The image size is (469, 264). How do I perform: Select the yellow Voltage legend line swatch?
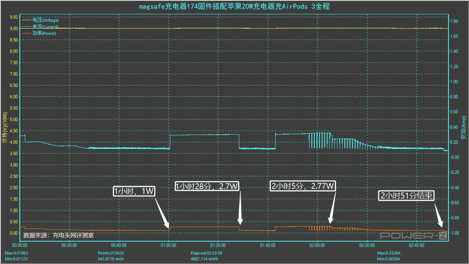coord(26,20)
